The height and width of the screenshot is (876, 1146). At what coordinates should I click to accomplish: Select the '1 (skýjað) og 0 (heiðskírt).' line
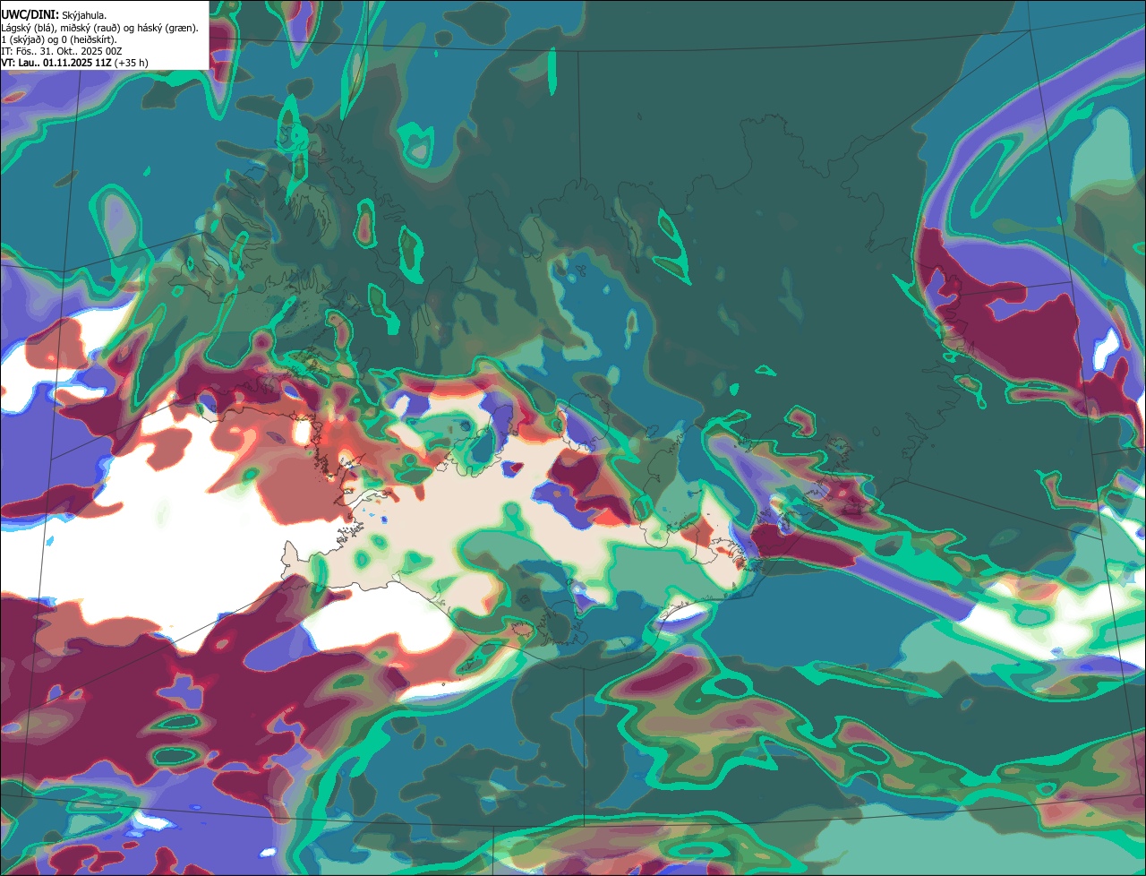59,39
